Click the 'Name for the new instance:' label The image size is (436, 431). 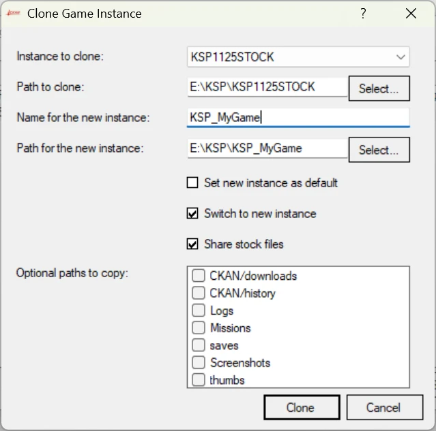(x=83, y=117)
